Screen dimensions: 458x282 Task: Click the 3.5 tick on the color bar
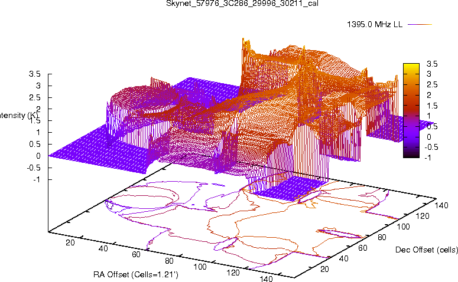coord(432,64)
